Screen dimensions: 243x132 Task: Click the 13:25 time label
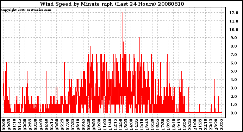(x=126, y=125)
